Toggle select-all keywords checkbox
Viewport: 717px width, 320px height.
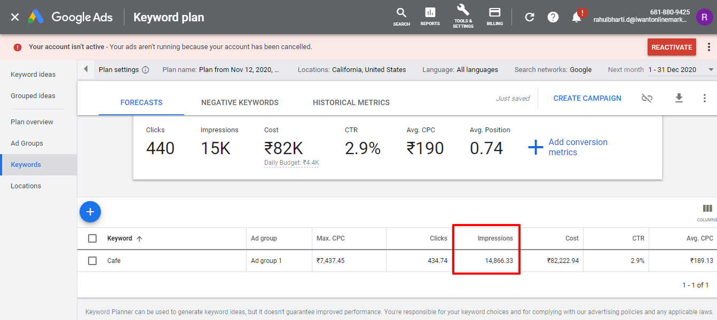[92, 238]
